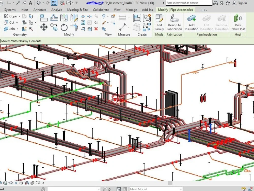This screenshot has height=191, width=254.
Task: Open the Add-Ins ribbon tab
Action: 147,10
